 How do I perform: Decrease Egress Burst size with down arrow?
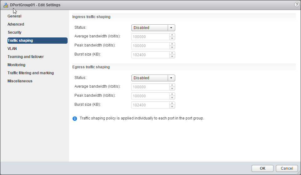click(172, 107)
